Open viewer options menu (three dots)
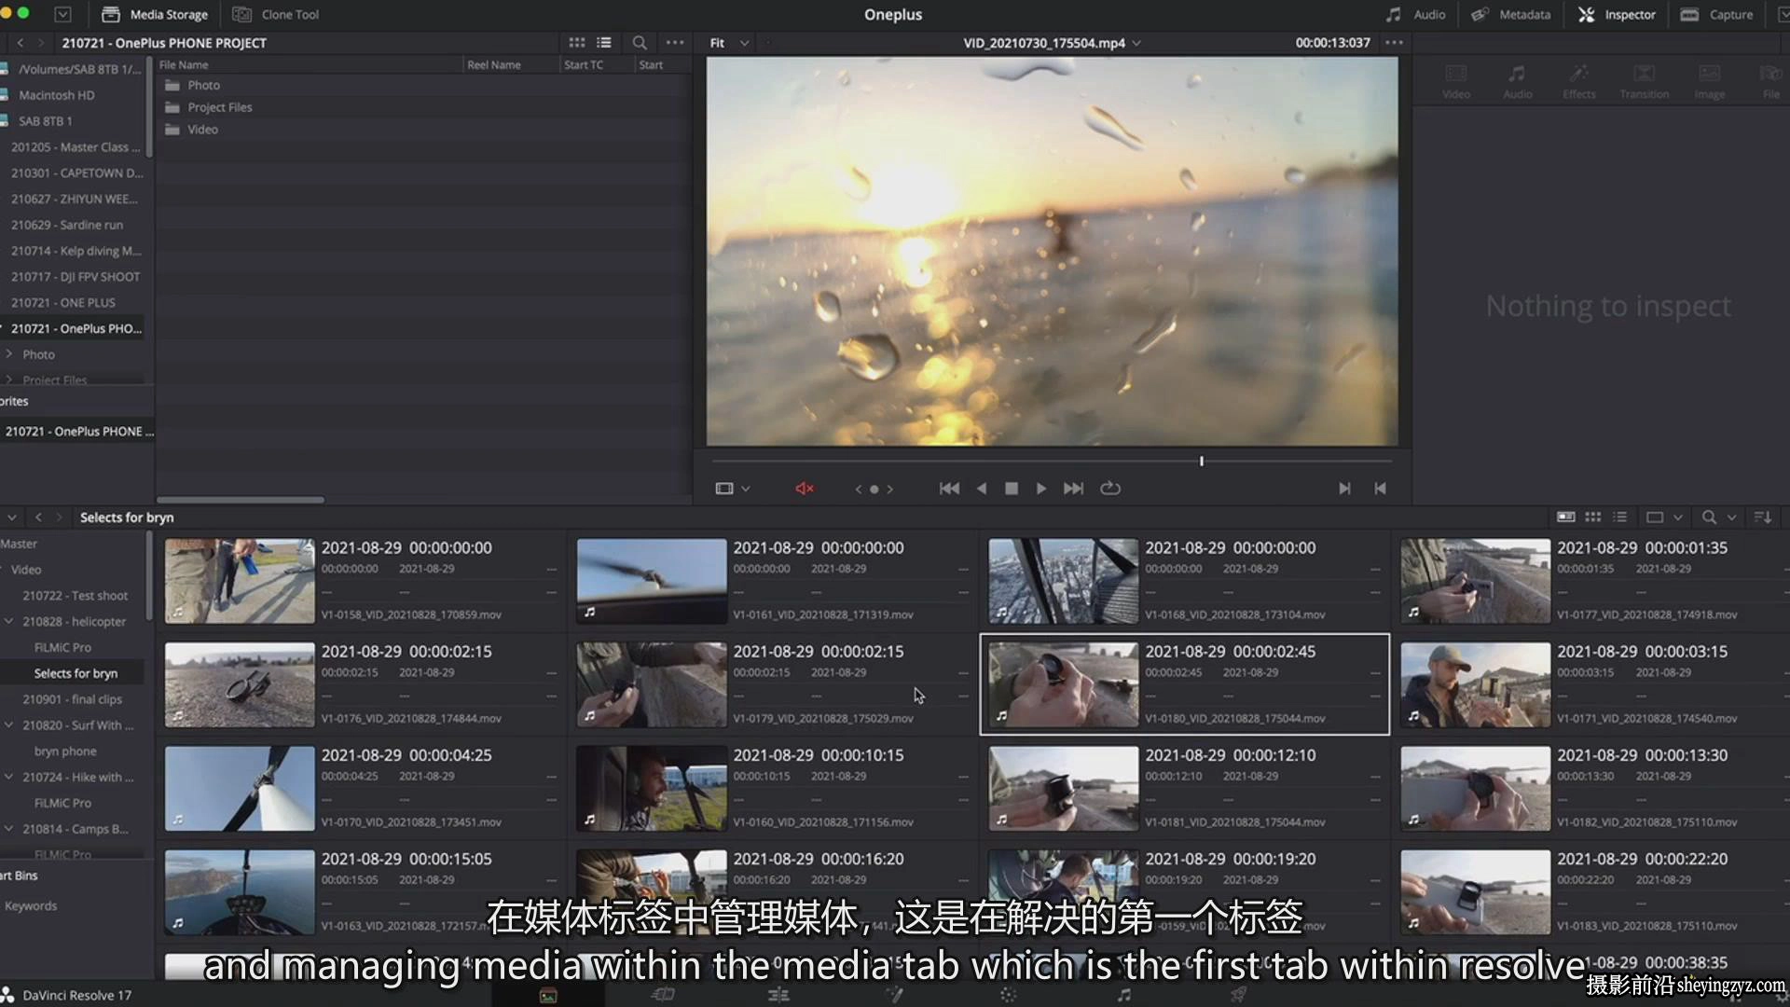The height and width of the screenshot is (1007, 1790). pos(1394,42)
